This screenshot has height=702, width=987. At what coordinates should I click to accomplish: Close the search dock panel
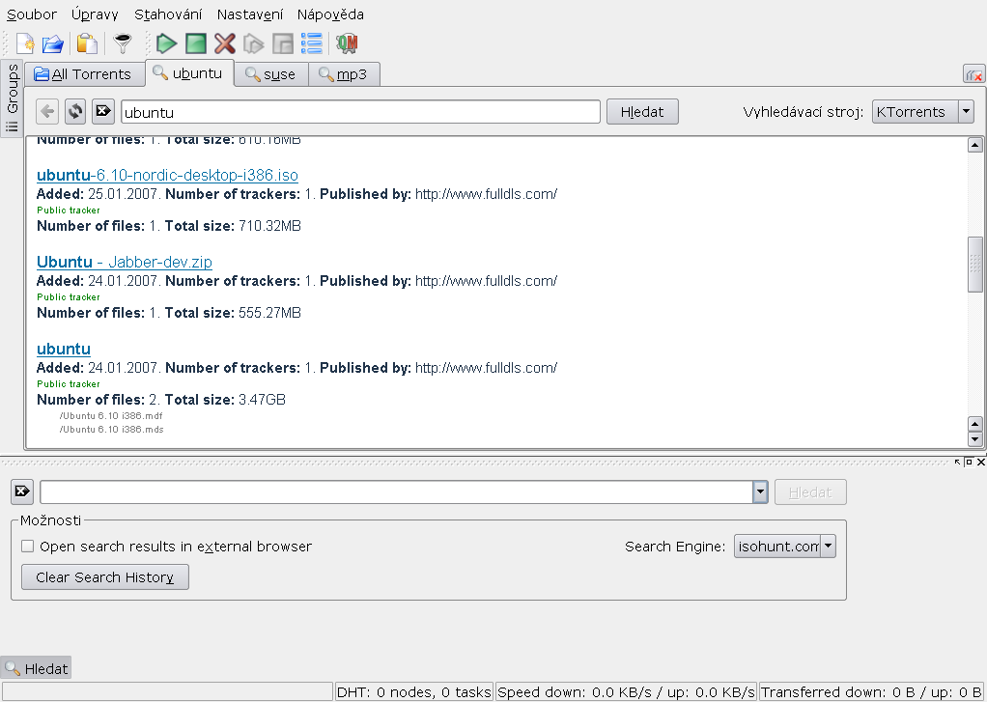click(980, 463)
